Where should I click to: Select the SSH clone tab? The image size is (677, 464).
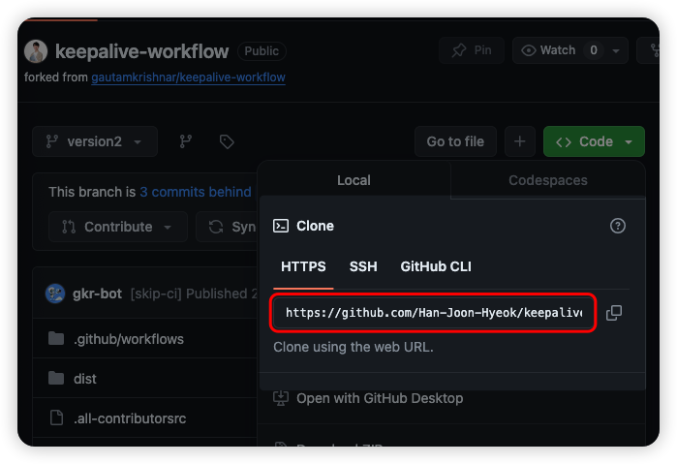coord(363,266)
